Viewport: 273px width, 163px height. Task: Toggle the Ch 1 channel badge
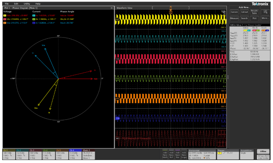coord(9,154)
